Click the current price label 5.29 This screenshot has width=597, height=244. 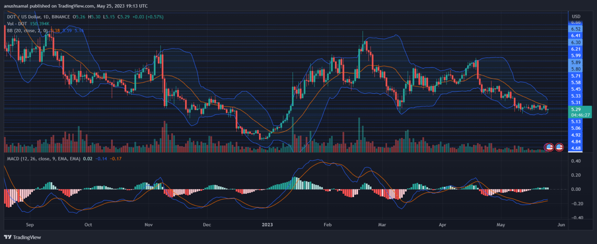[576, 110]
